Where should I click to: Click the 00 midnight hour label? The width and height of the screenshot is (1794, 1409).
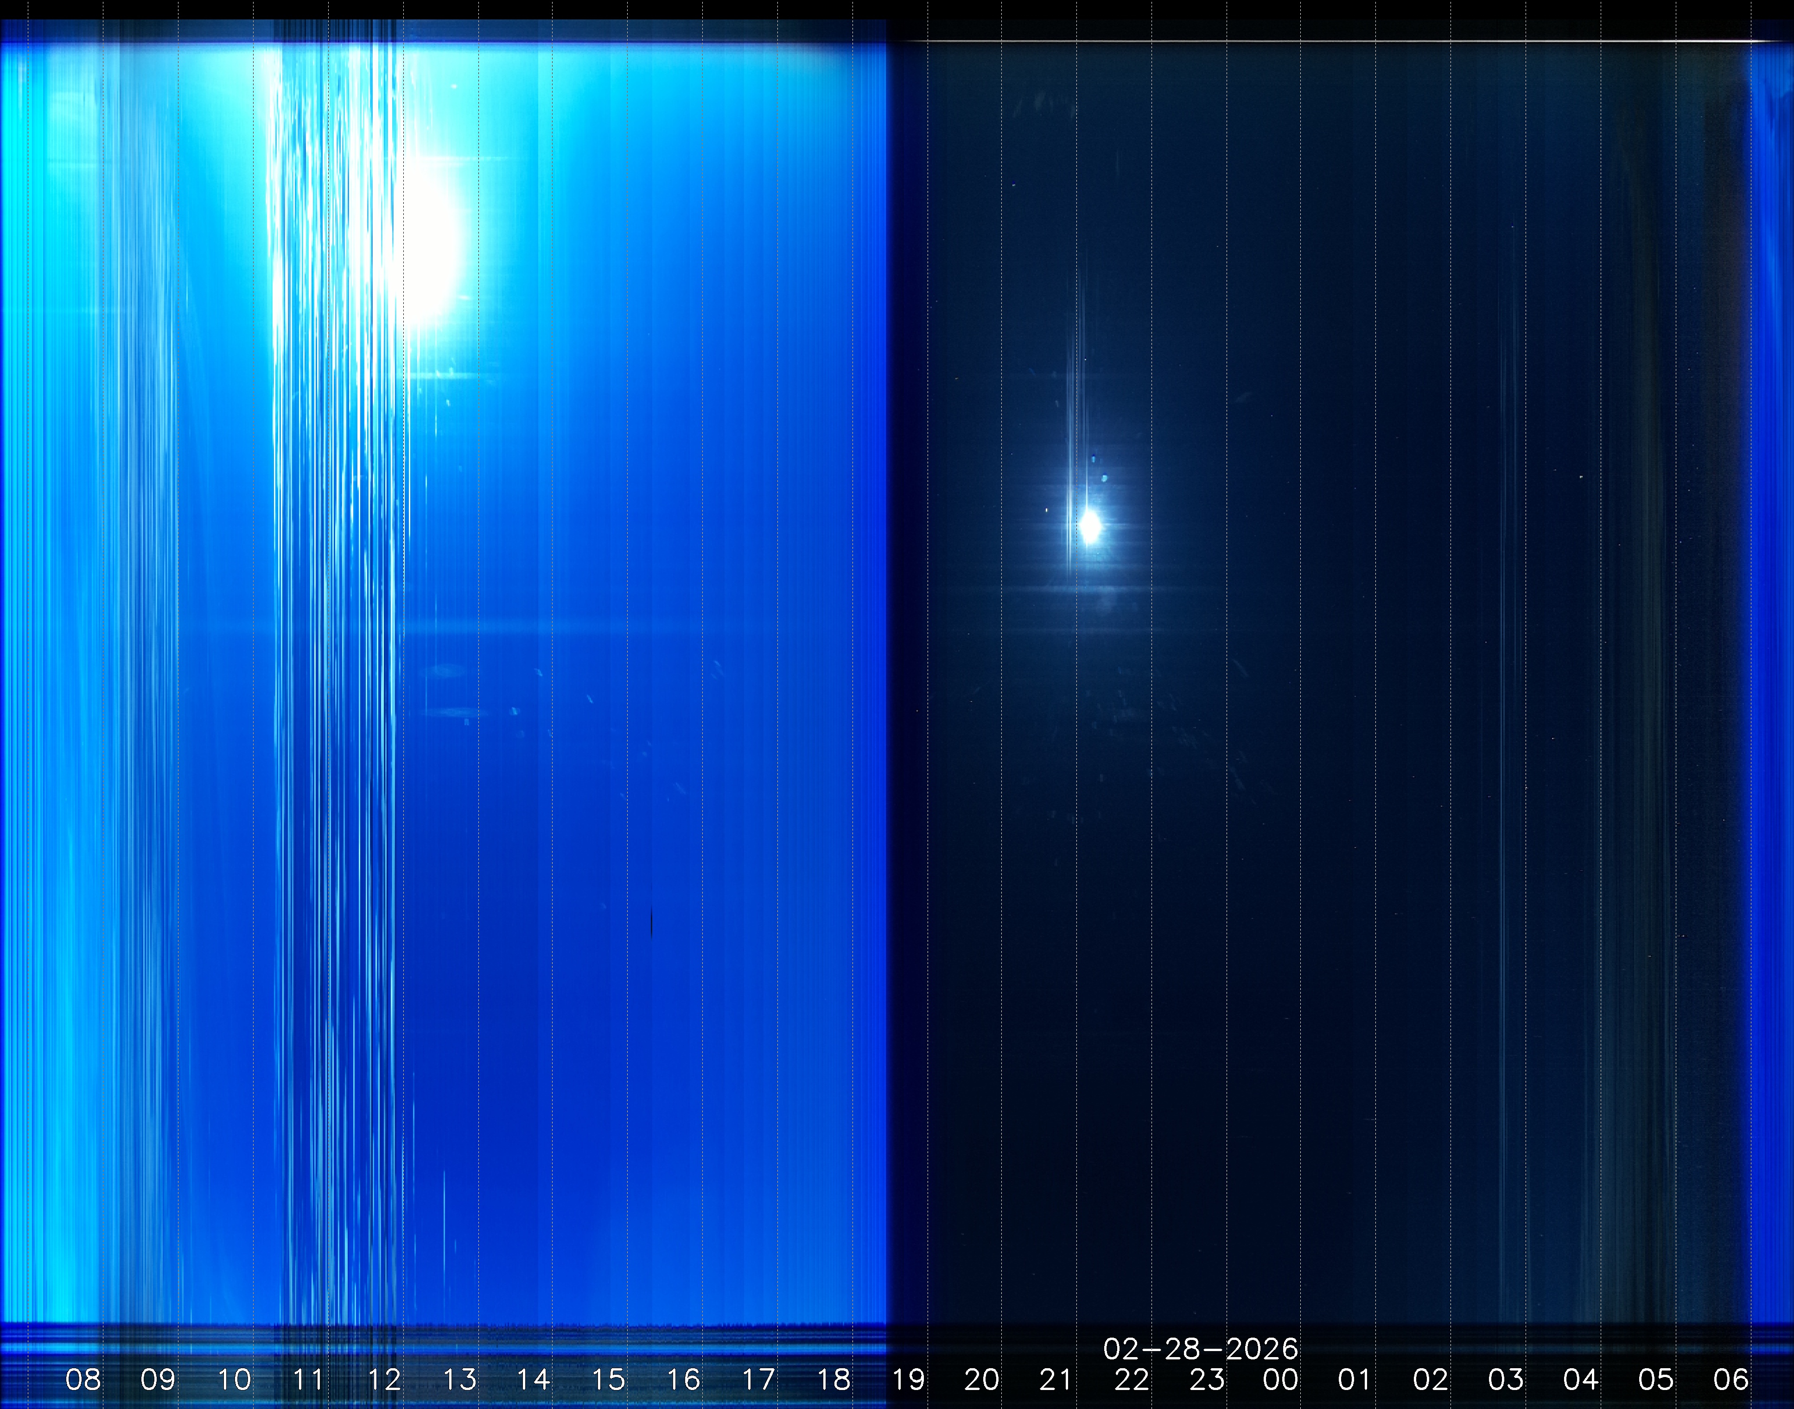(x=1281, y=1379)
